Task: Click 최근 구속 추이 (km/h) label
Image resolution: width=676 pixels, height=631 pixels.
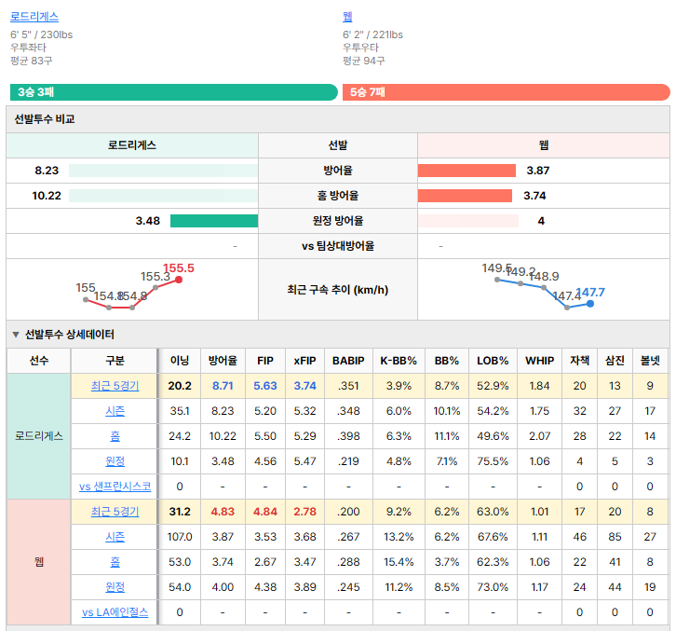Action: pos(338,290)
